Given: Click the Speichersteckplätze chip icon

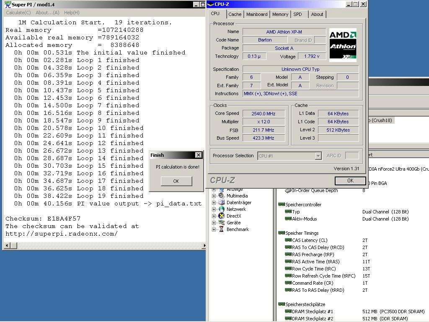Looking at the screenshot, I should coord(281,304).
